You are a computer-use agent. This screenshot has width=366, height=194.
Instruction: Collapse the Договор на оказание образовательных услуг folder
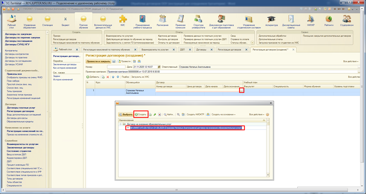coord(120,124)
